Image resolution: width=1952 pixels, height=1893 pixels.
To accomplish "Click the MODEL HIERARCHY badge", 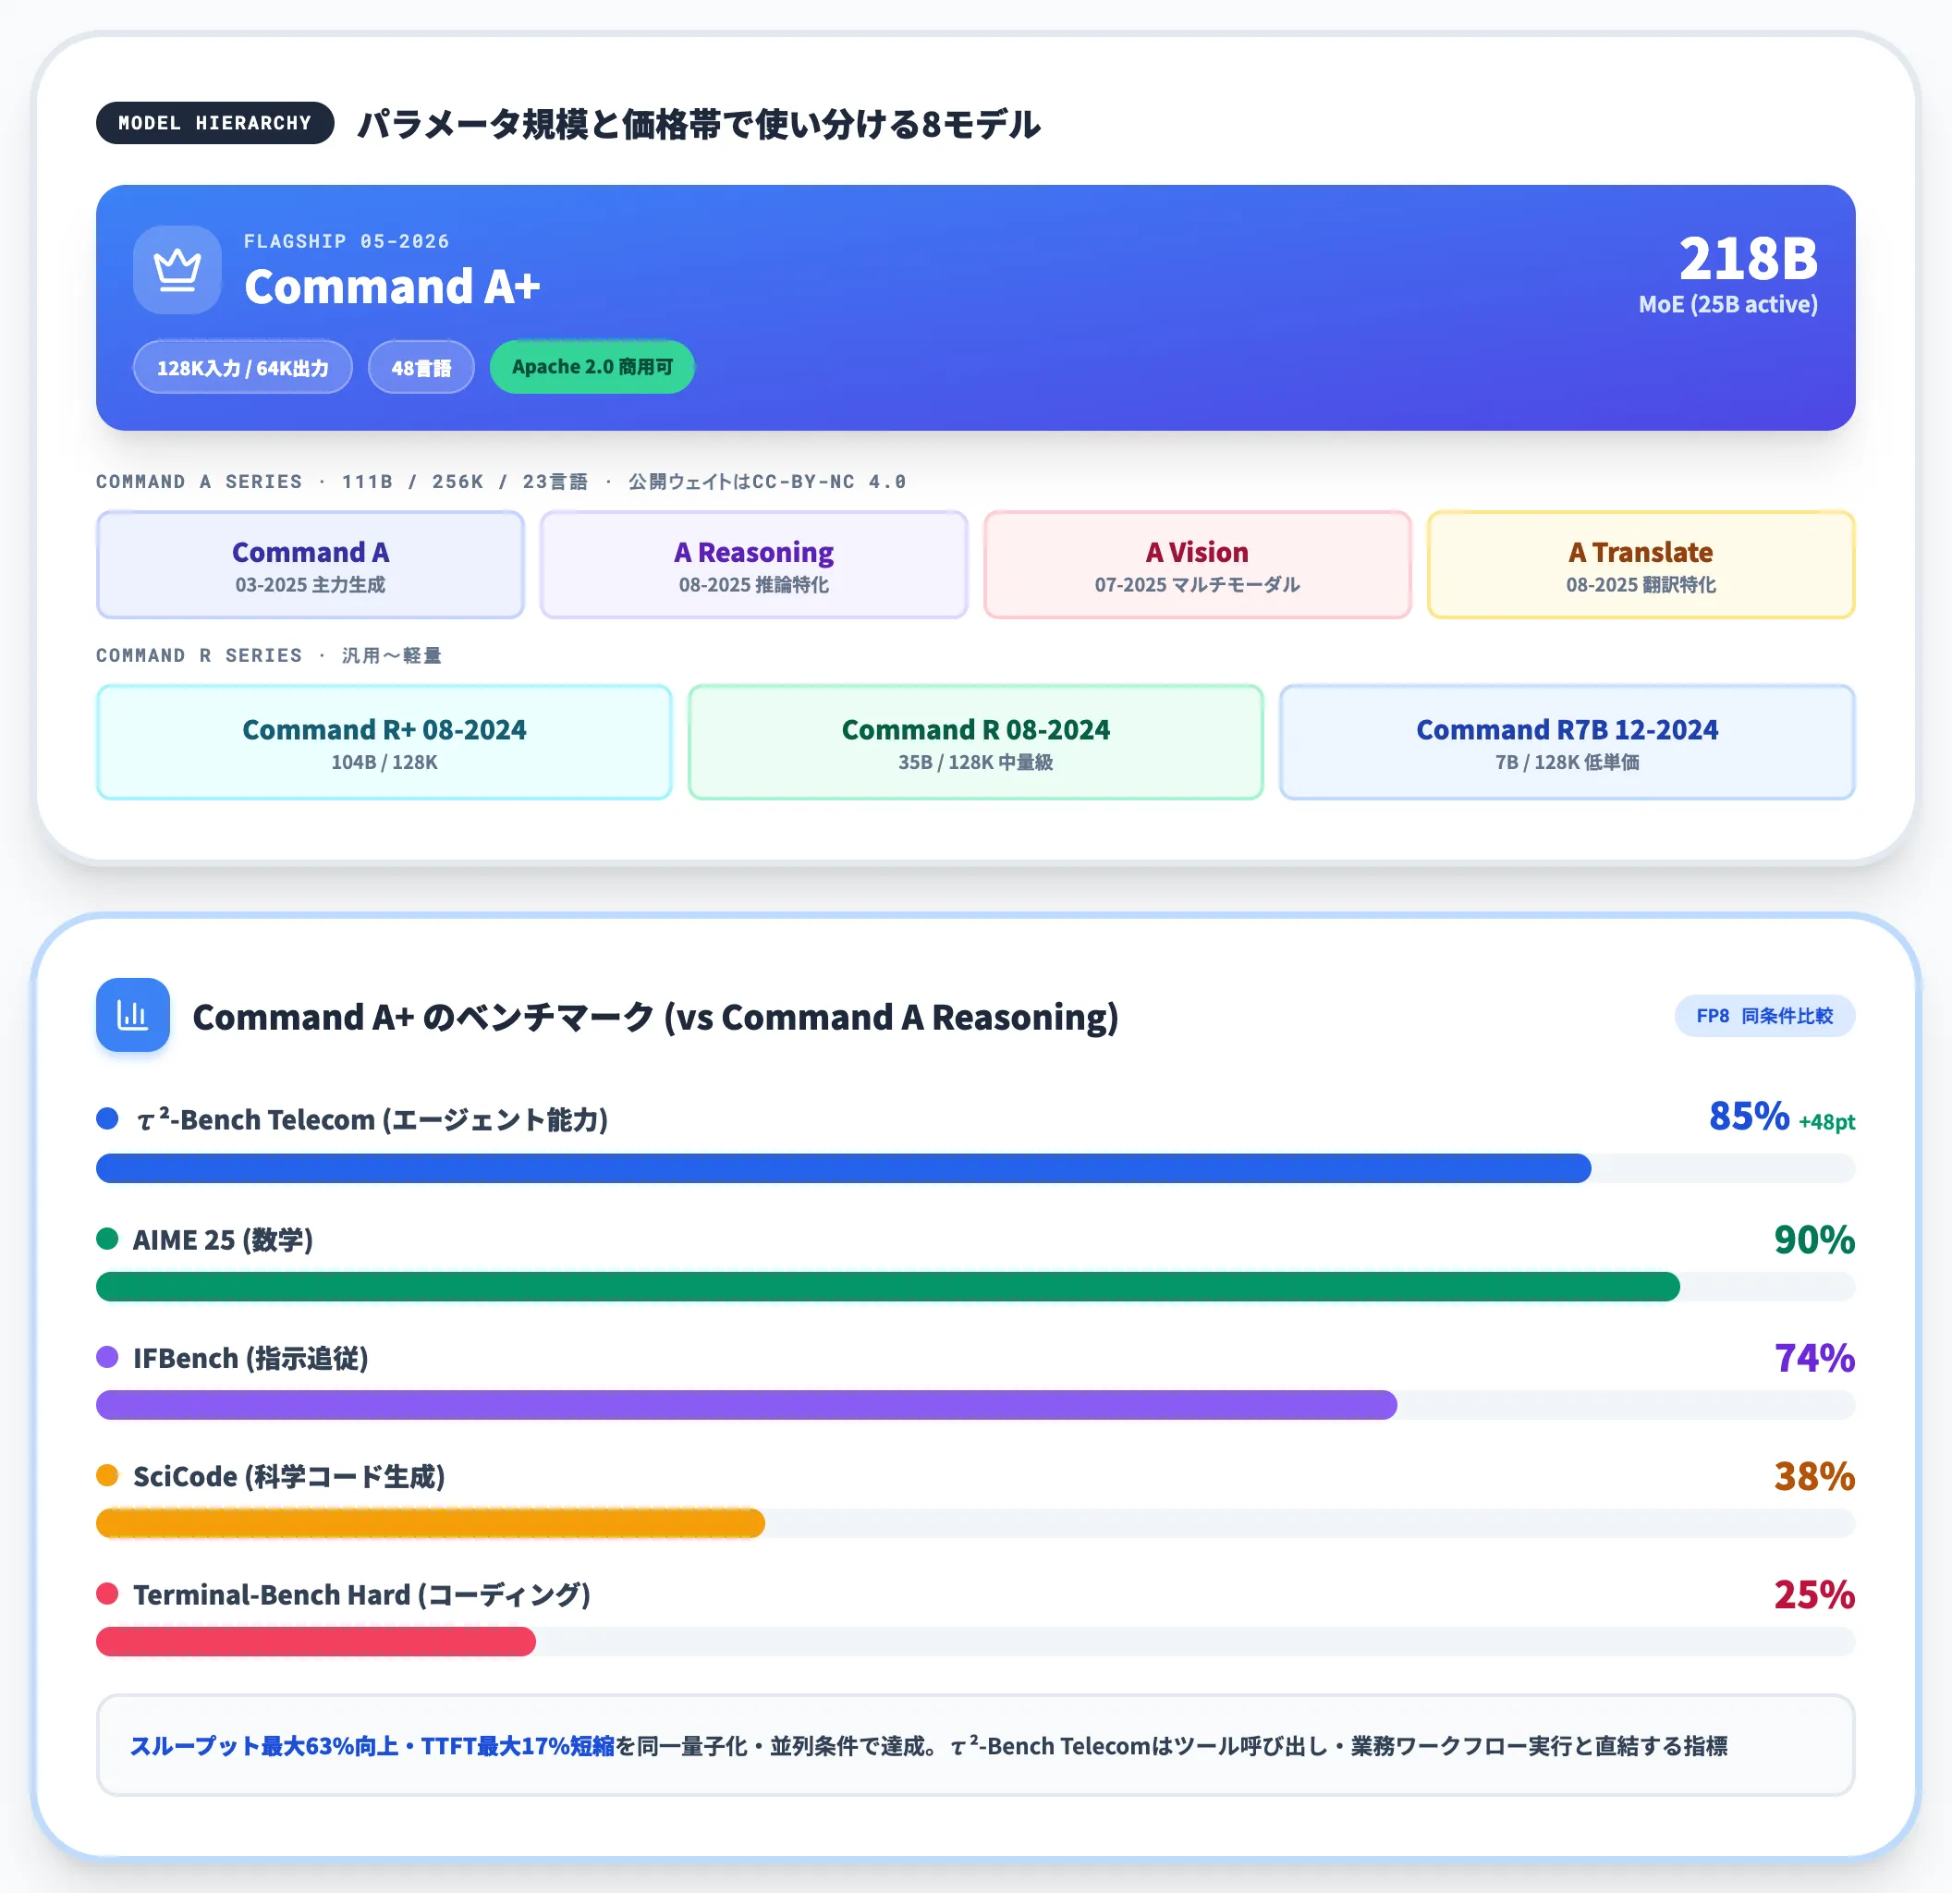I will point(215,123).
